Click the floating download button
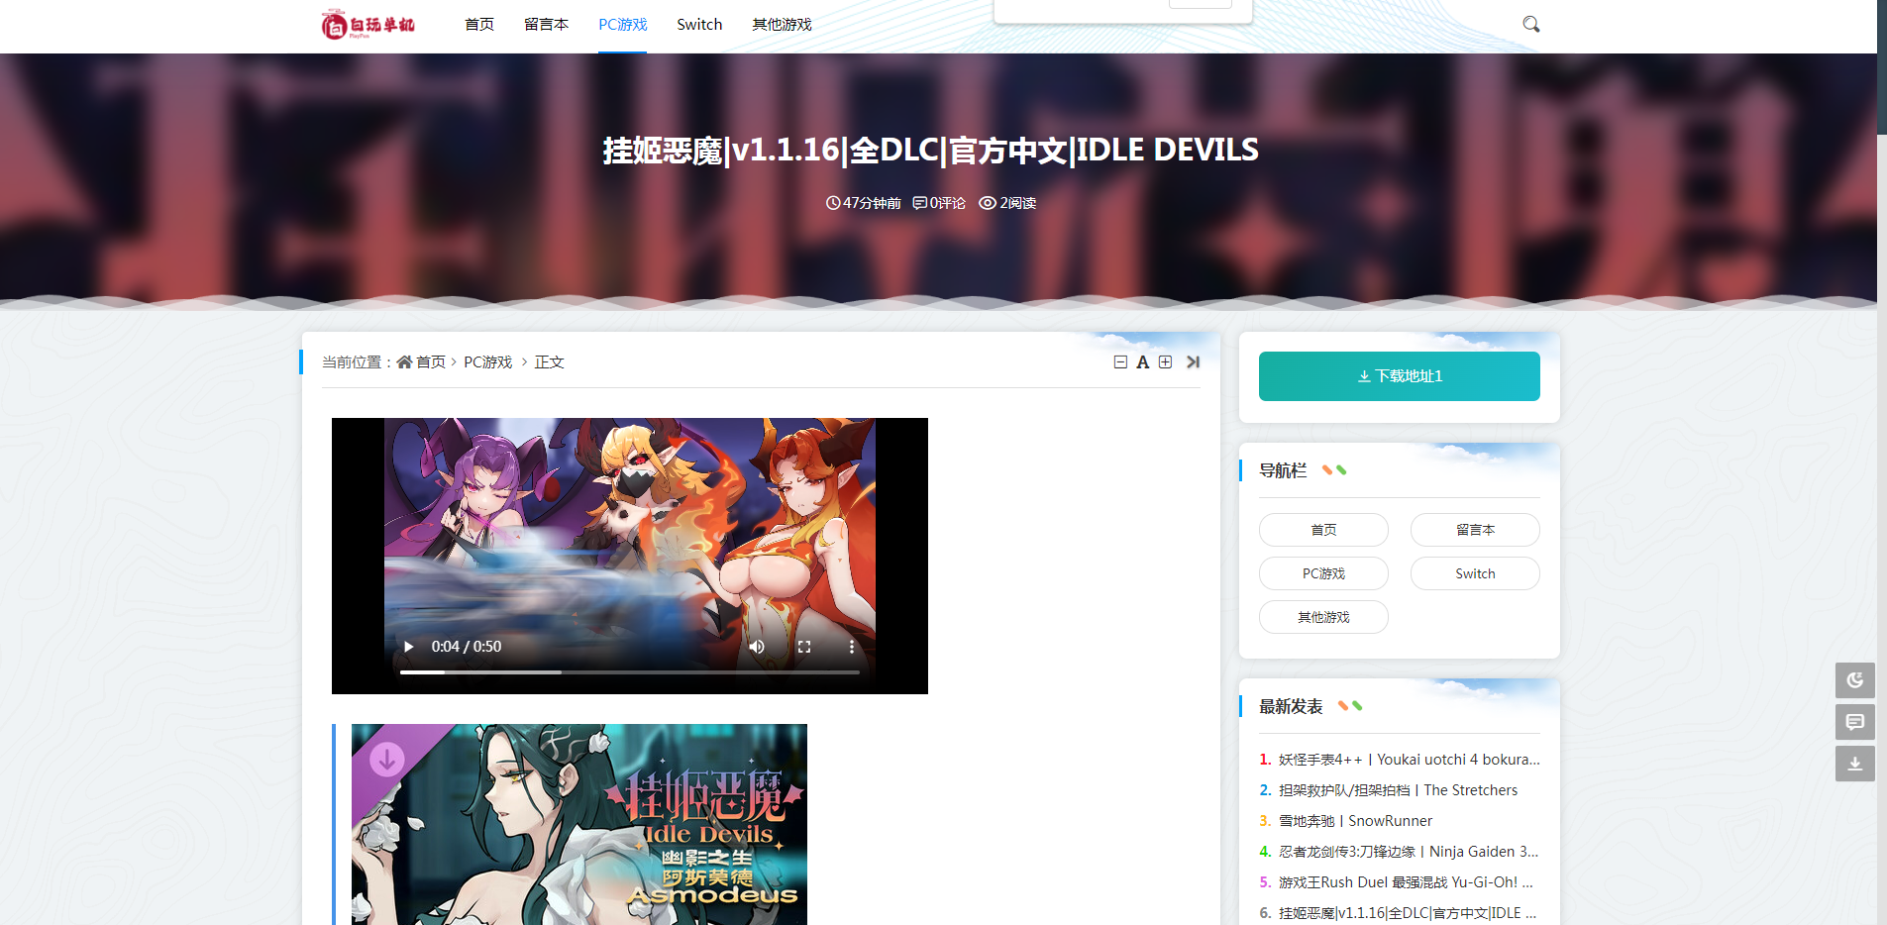 click(1855, 764)
